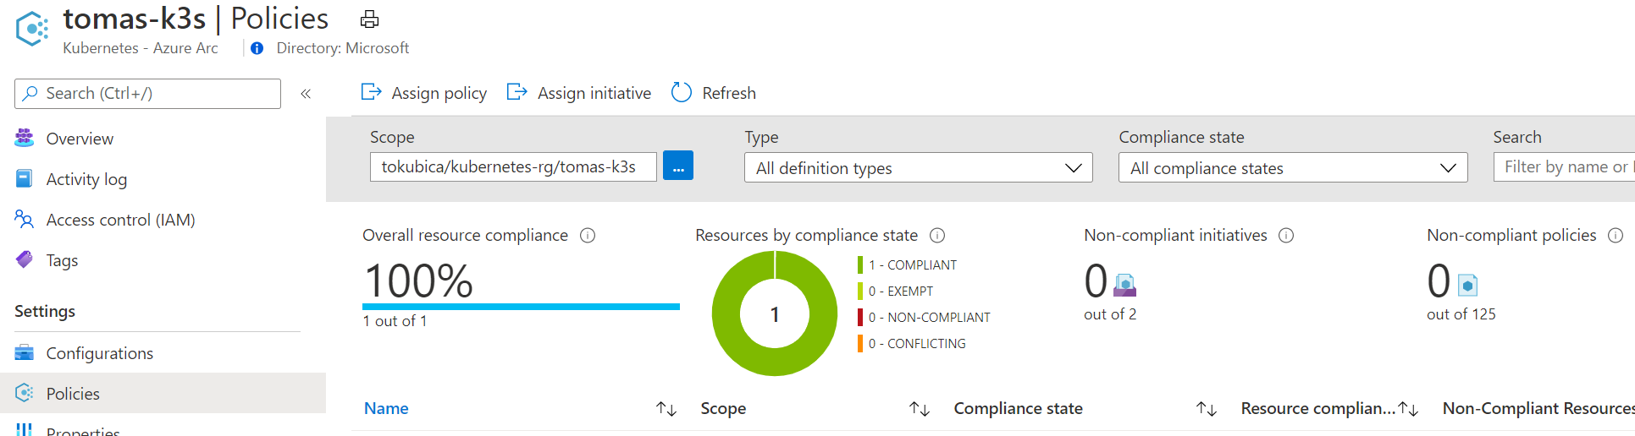Open the scope picker ellipsis button
Image resolution: width=1635 pixels, height=436 pixels.
click(x=677, y=166)
